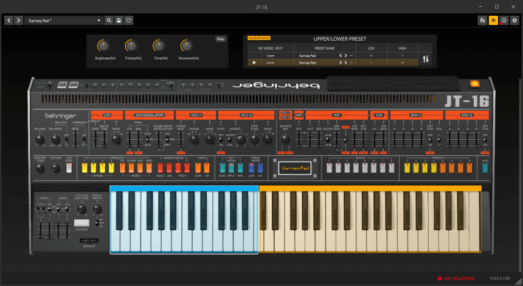The height and width of the screenshot is (286, 523).
Task: Click the Brightness macro knob
Action: click(103, 46)
